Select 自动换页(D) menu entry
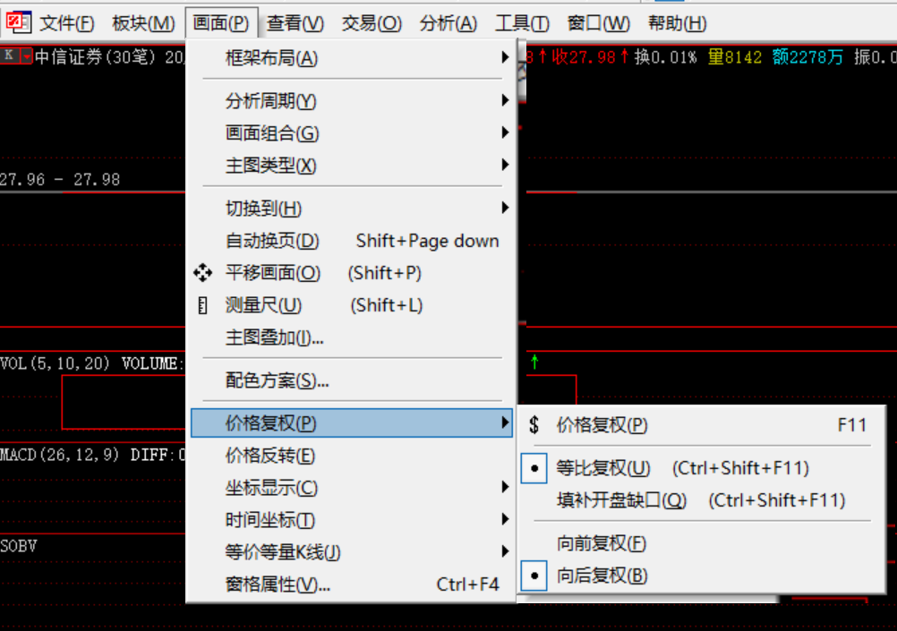 (352, 241)
